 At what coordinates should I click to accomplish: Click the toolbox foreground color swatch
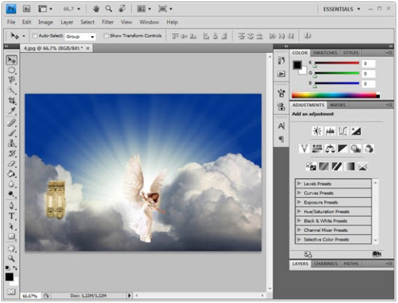point(9,277)
